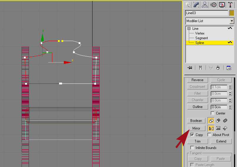Click the Line03 object name field
Image resolution: width=237 pixels, height=167 pixels.
click(x=207, y=13)
